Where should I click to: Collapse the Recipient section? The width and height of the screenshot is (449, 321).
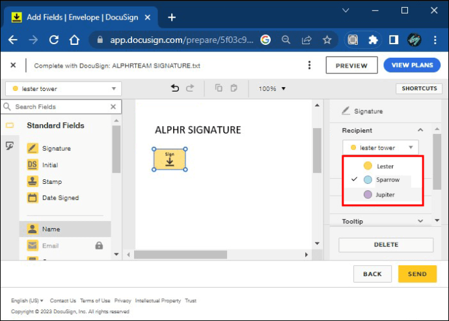[x=420, y=130]
